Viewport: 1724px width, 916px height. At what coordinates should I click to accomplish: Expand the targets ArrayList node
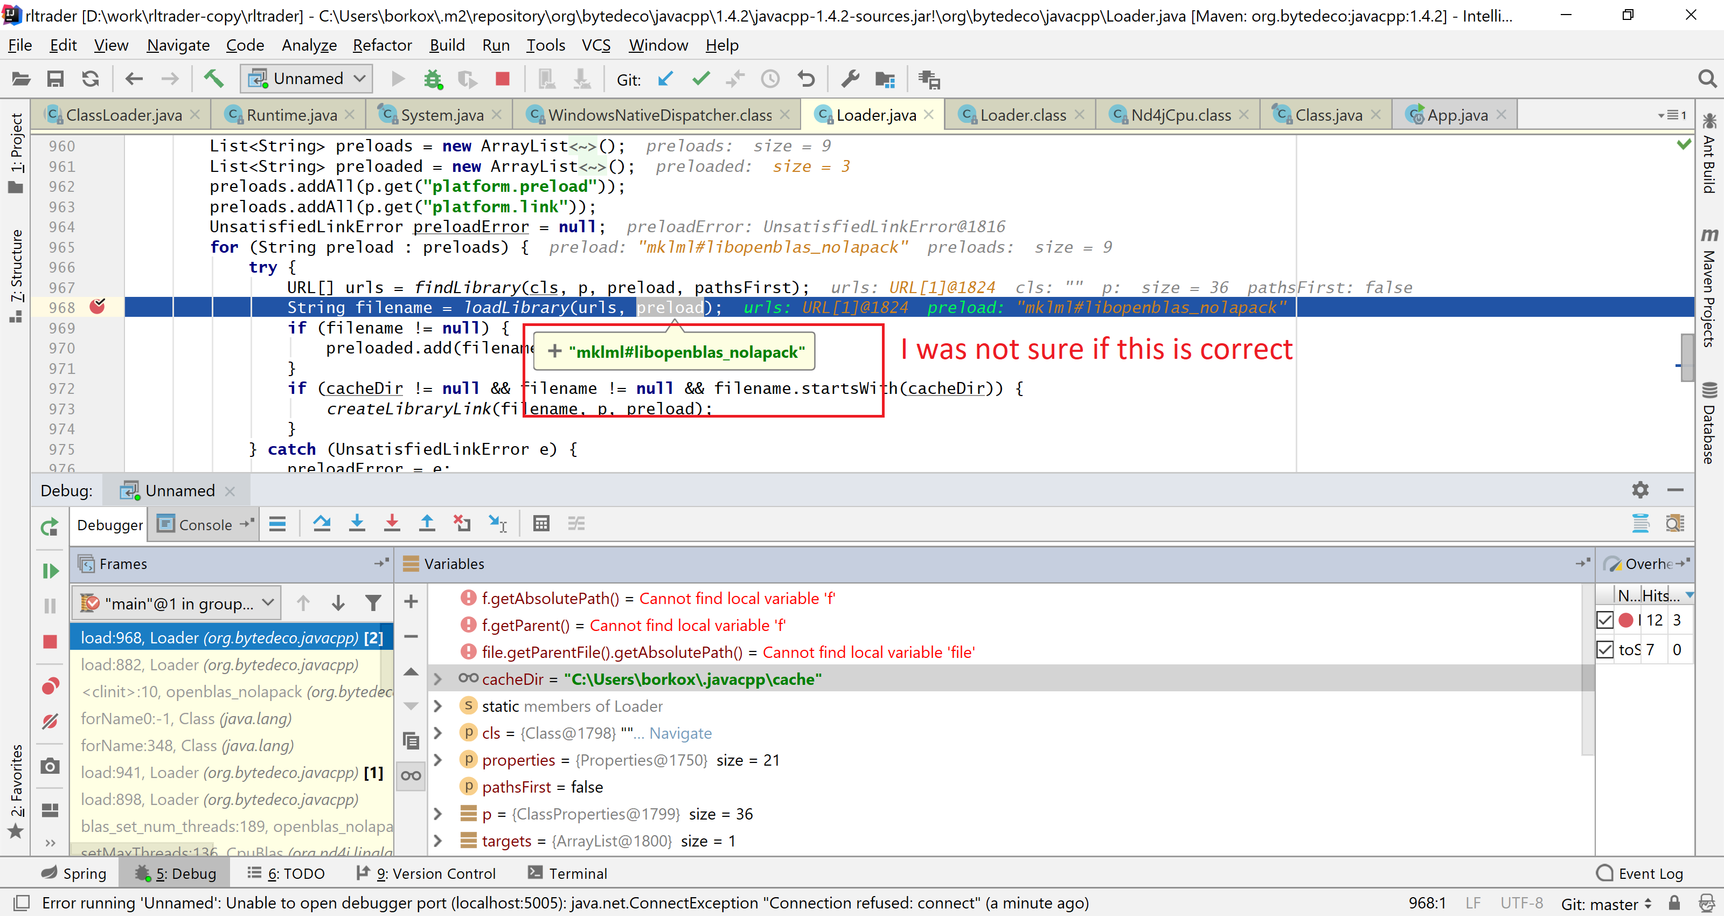point(437,841)
